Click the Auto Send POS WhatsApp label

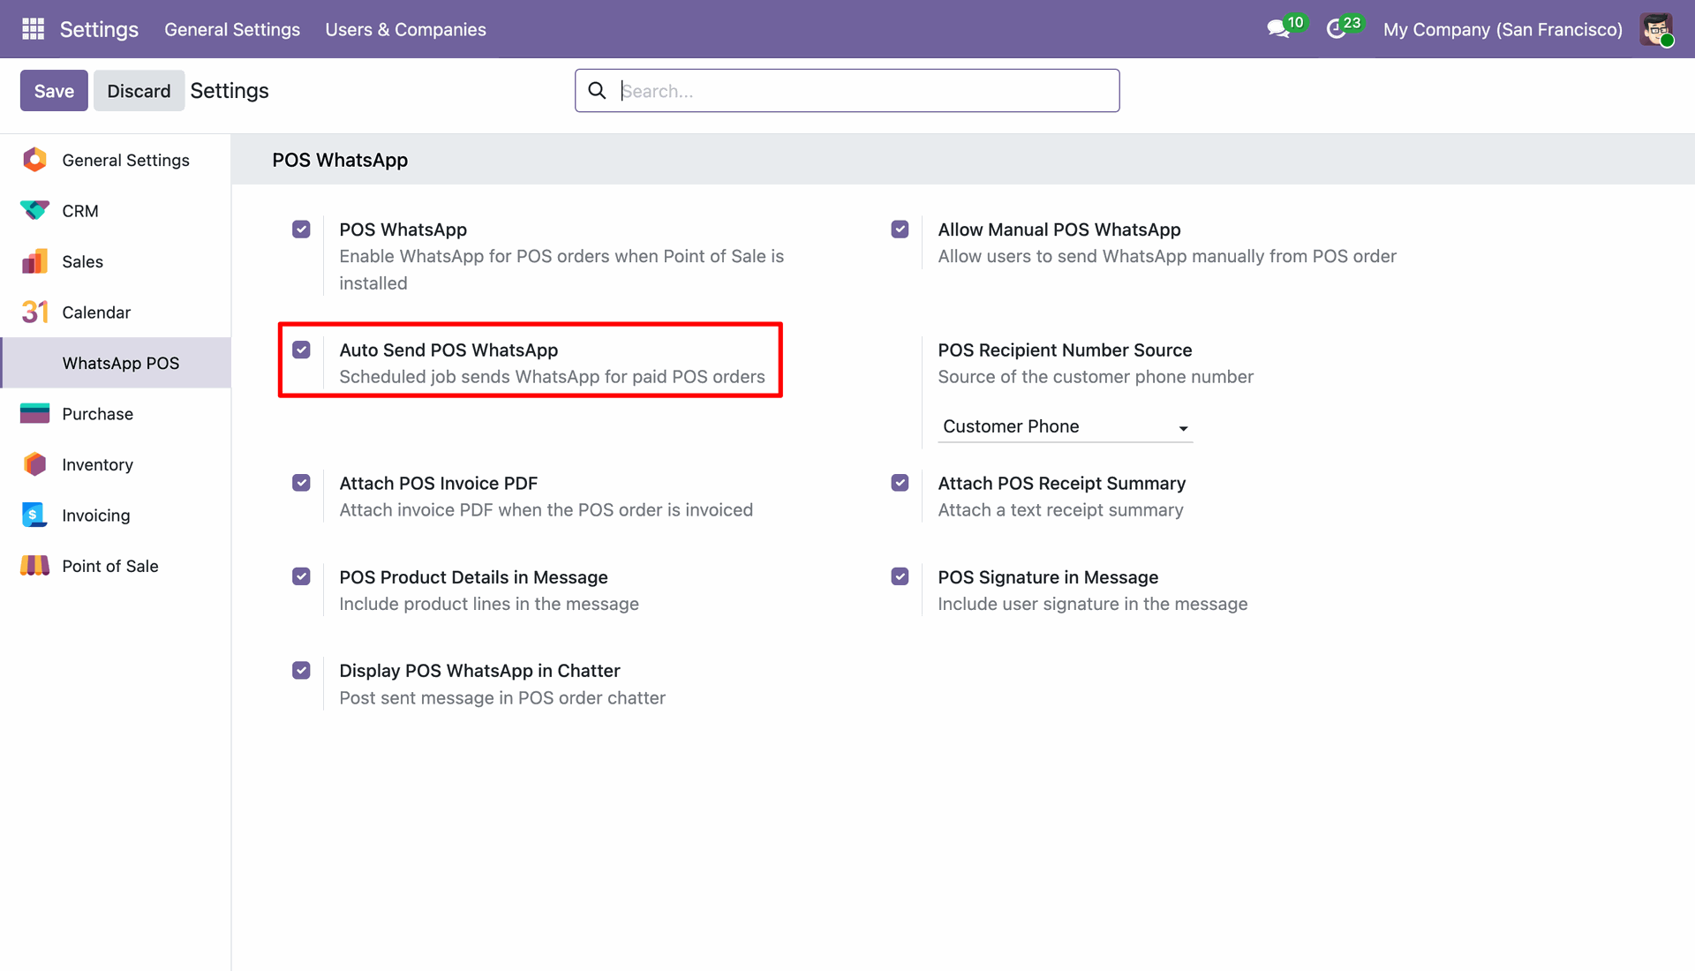point(448,350)
